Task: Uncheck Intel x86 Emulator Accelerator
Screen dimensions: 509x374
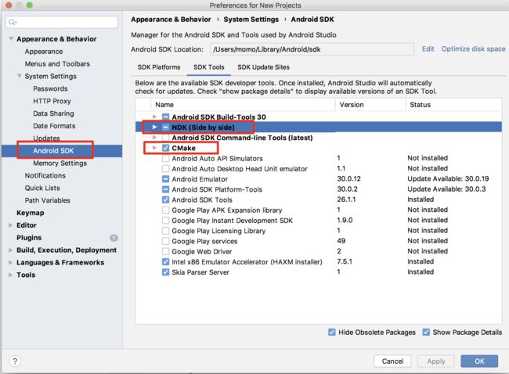Action: (165, 262)
